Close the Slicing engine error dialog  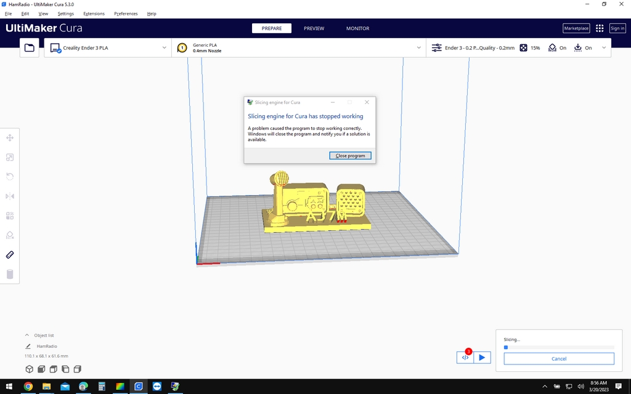pos(367,102)
